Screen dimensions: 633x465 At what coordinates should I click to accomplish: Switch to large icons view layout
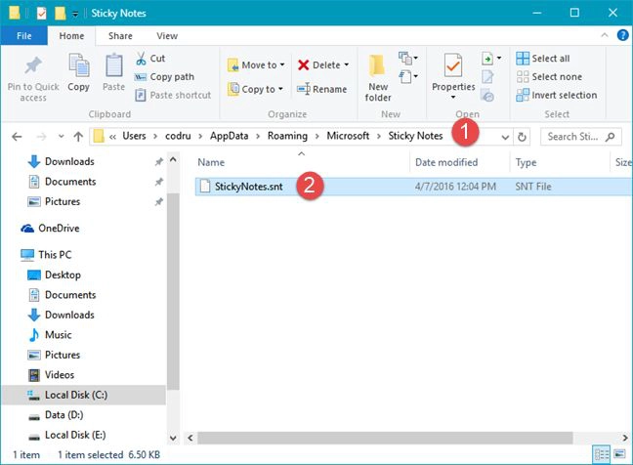[x=619, y=455]
